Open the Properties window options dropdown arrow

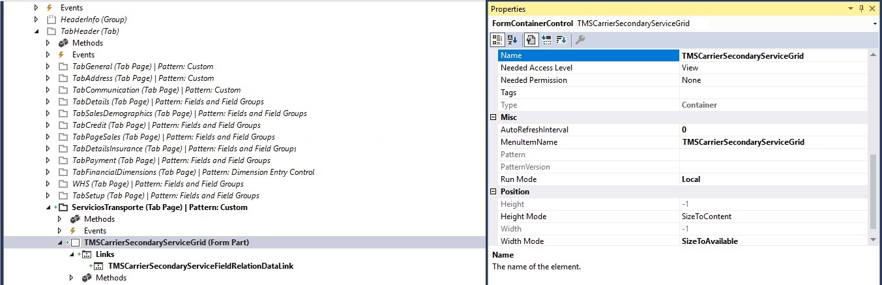click(851, 8)
